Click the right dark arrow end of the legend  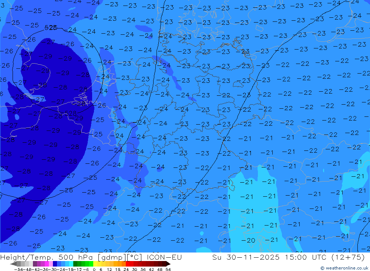coord(168,264)
